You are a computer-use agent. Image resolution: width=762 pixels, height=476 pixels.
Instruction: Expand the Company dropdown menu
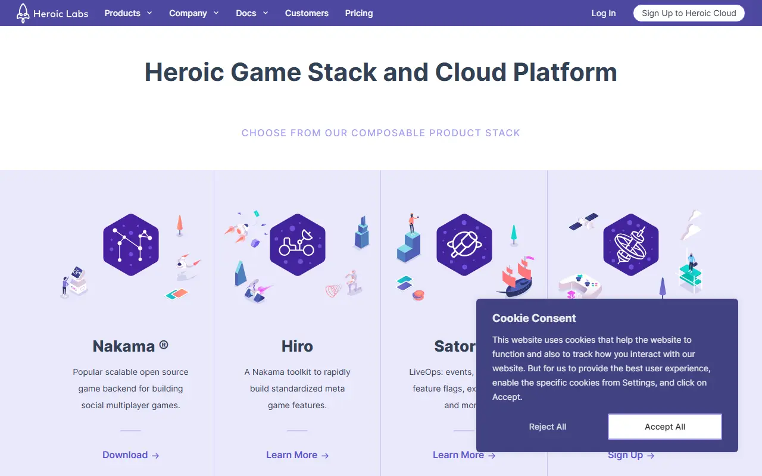[193, 13]
